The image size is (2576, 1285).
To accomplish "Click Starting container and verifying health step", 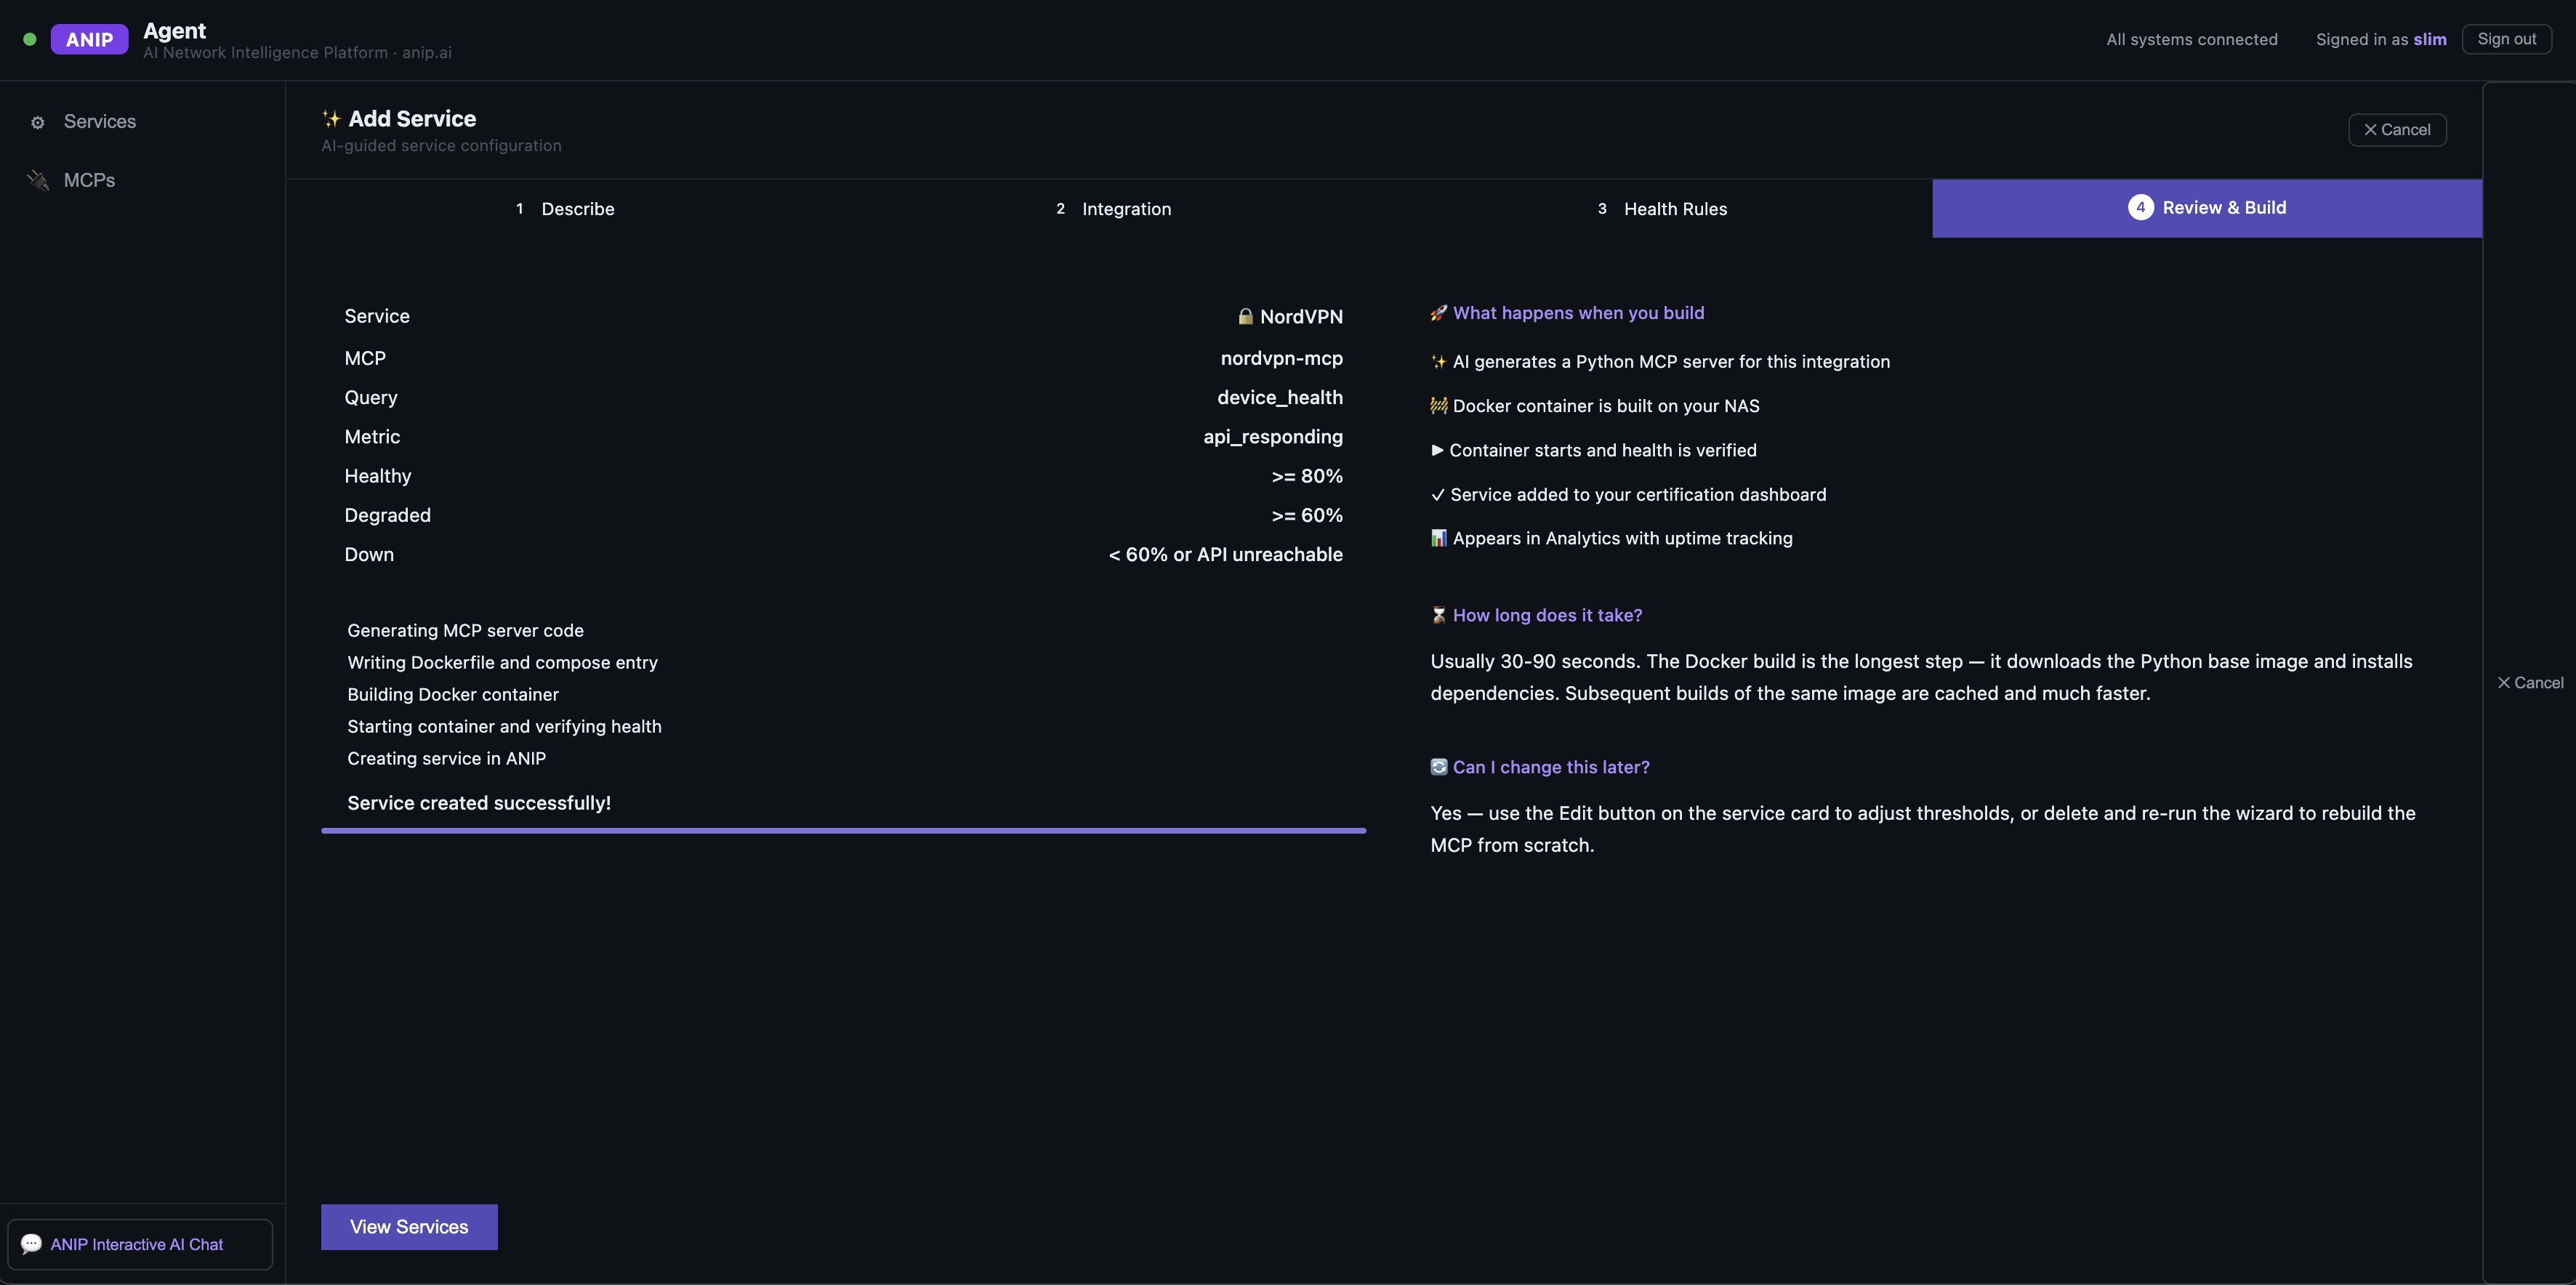I will (504, 726).
